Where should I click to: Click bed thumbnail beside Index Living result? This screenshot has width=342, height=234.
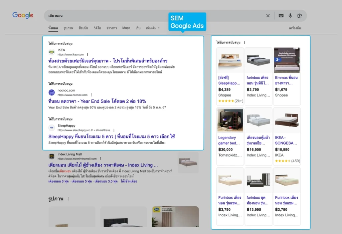[x=188, y=163]
